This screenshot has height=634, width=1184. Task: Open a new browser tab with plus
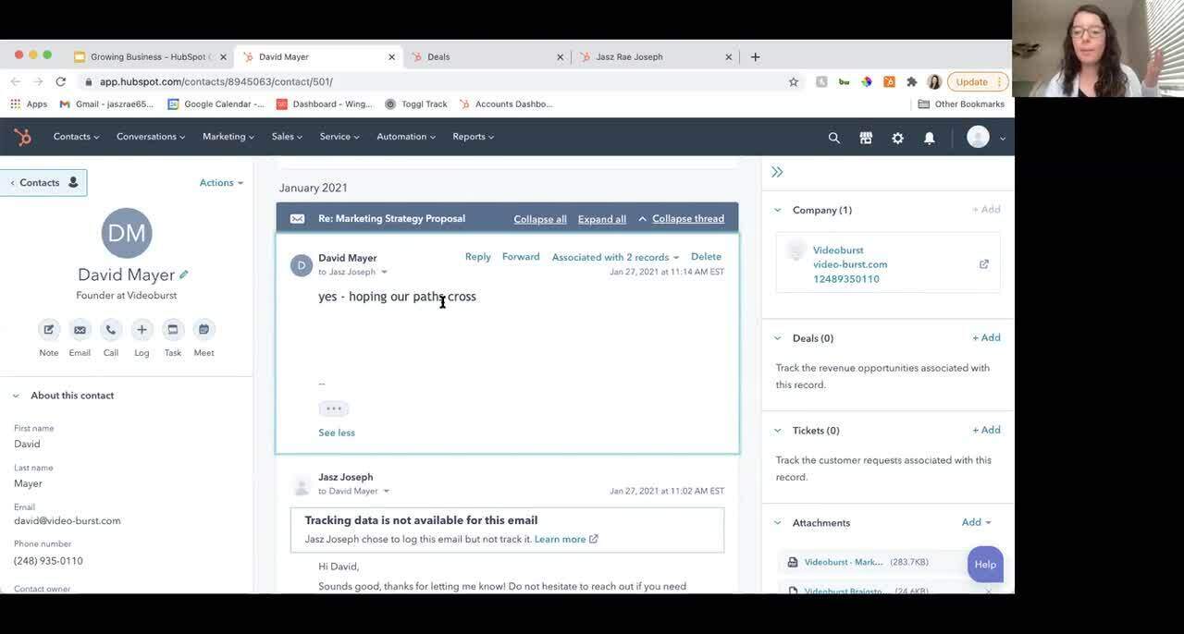point(755,56)
